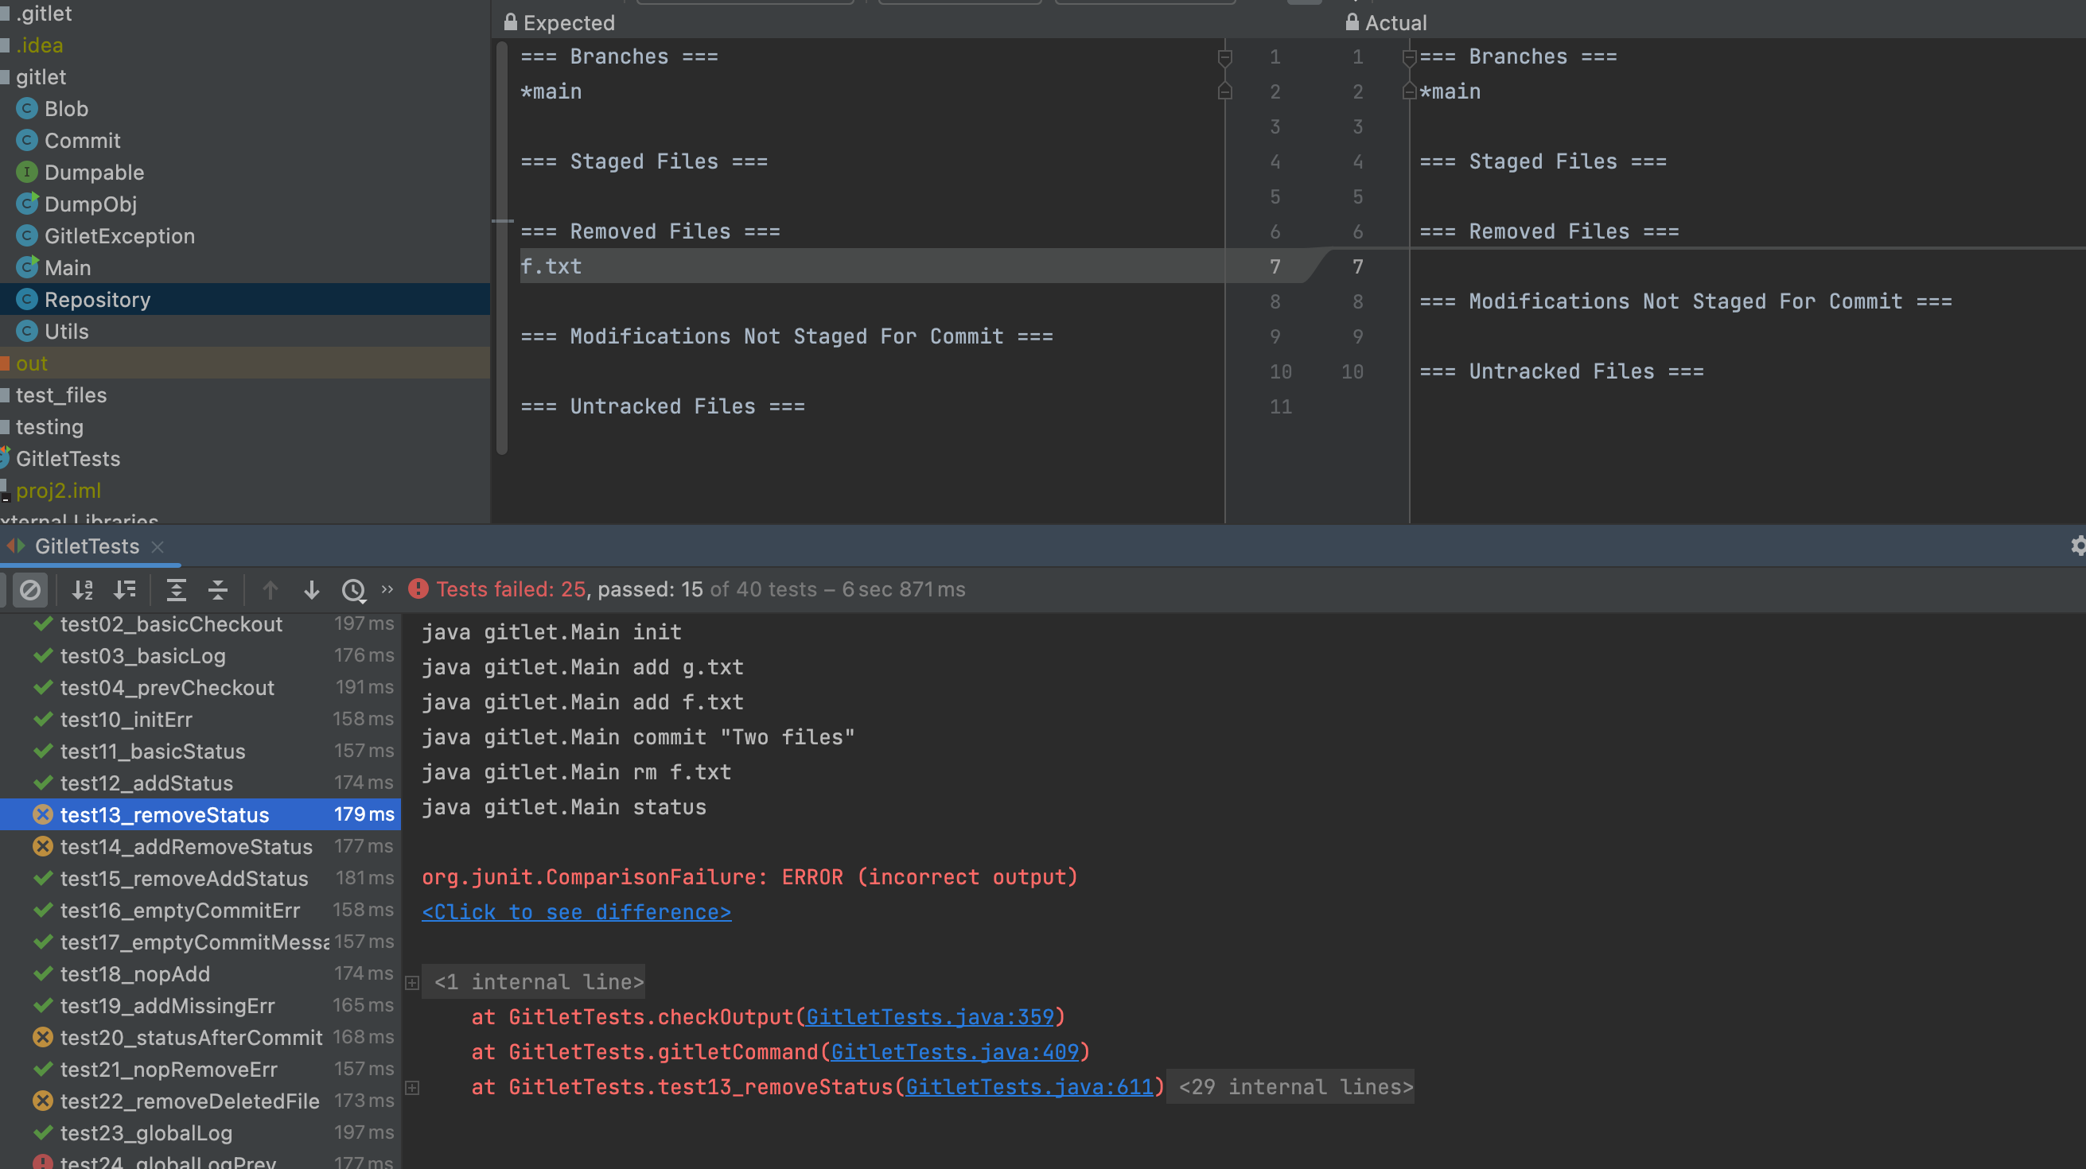Select the test14_addRemoveStatus failed test
The width and height of the screenshot is (2086, 1169).
pos(185,847)
